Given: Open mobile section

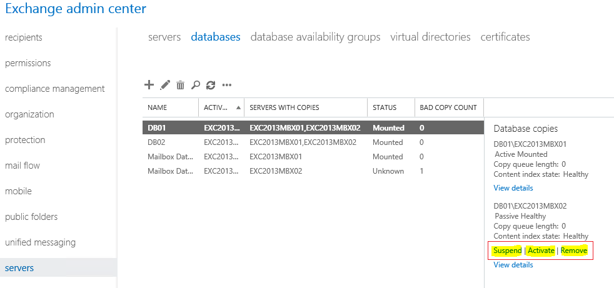Looking at the screenshot, I should pos(18,191).
